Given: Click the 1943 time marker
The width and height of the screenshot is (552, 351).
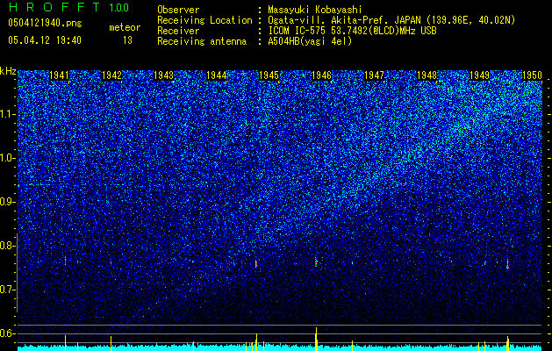Looking at the screenshot, I should point(164,75).
